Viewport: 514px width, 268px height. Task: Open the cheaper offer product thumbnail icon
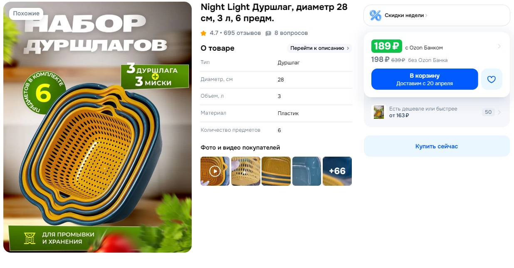378,112
